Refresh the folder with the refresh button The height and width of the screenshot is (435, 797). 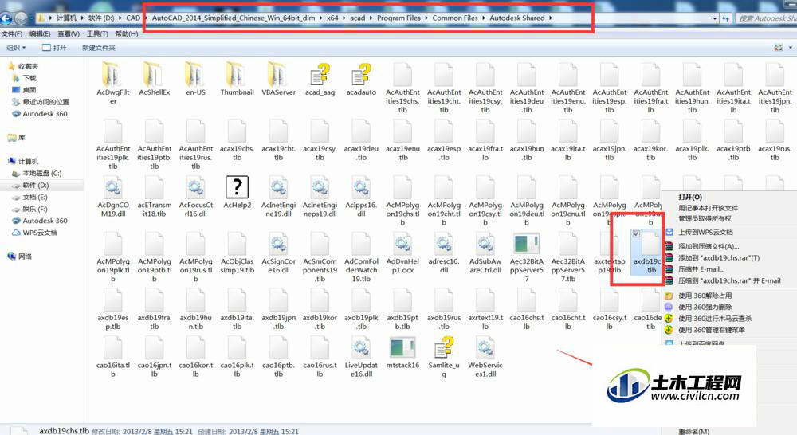click(726, 18)
